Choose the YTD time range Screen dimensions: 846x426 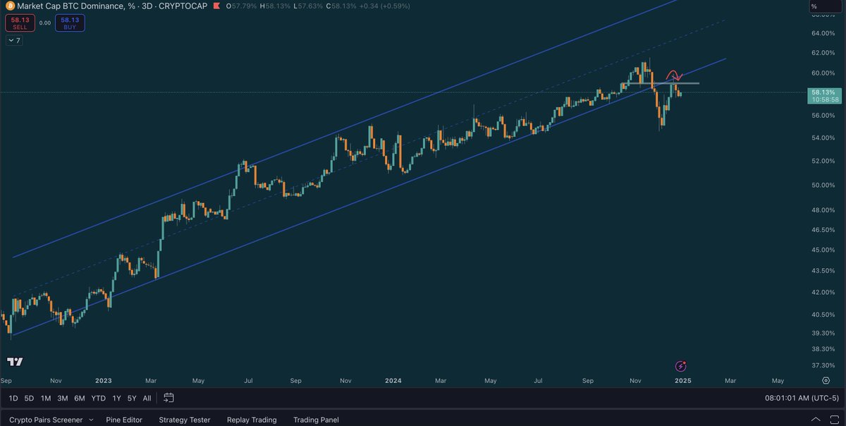[x=98, y=398]
